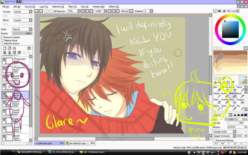Image resolution: width=248 pixels, height=155 pixels.
Task: Open the Effect dropdown
Action: [x=23, y=20]
